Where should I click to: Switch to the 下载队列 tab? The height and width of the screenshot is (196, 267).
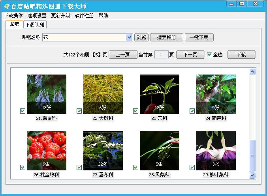point(35,24)
